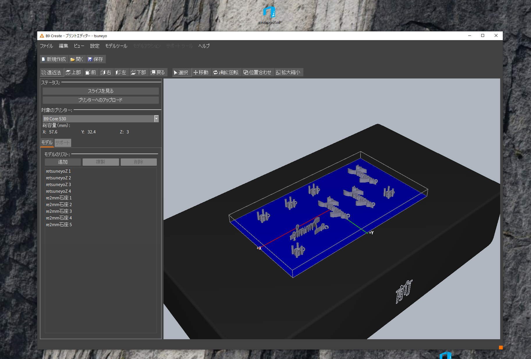The width and height of the screenshot is (531, 359).
Task: Open the ヘルプ menu
Action: (204, 46)
